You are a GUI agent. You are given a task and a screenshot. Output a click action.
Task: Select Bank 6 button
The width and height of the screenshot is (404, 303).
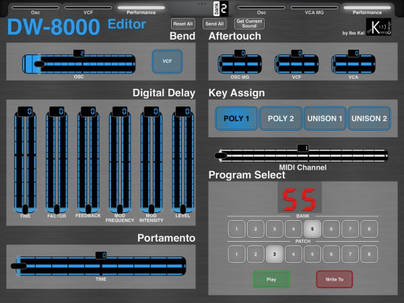[x=331, y=229]
